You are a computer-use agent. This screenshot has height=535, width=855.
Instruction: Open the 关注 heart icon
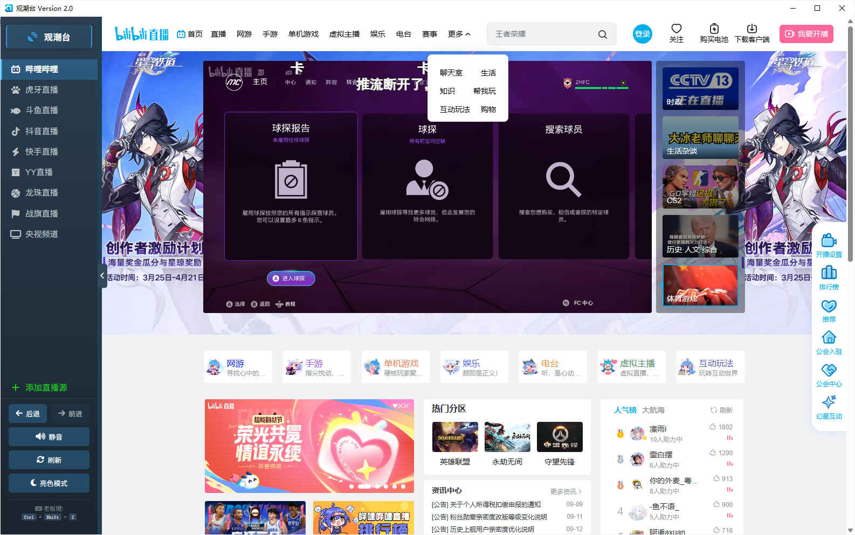[676, 29]
